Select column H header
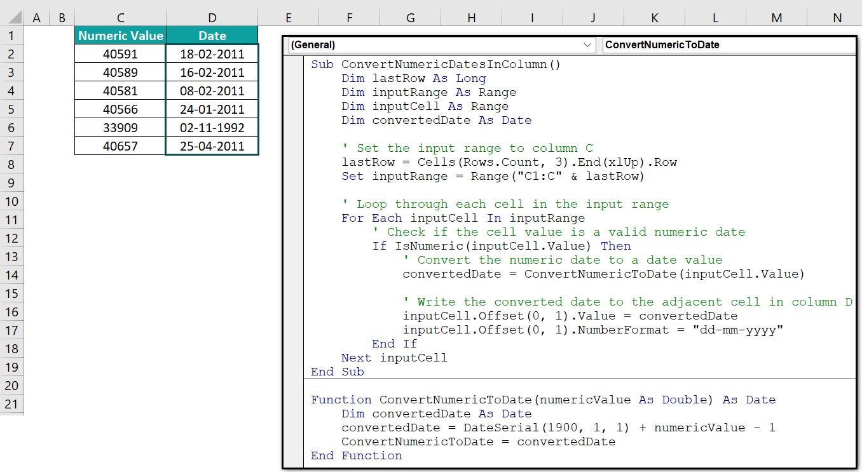Screen dimensions: 862x472 coord(471,18)
